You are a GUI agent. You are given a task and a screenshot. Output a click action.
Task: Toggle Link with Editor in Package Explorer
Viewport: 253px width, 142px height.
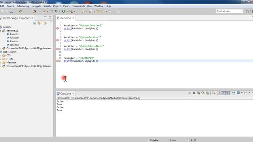[39, 23]
